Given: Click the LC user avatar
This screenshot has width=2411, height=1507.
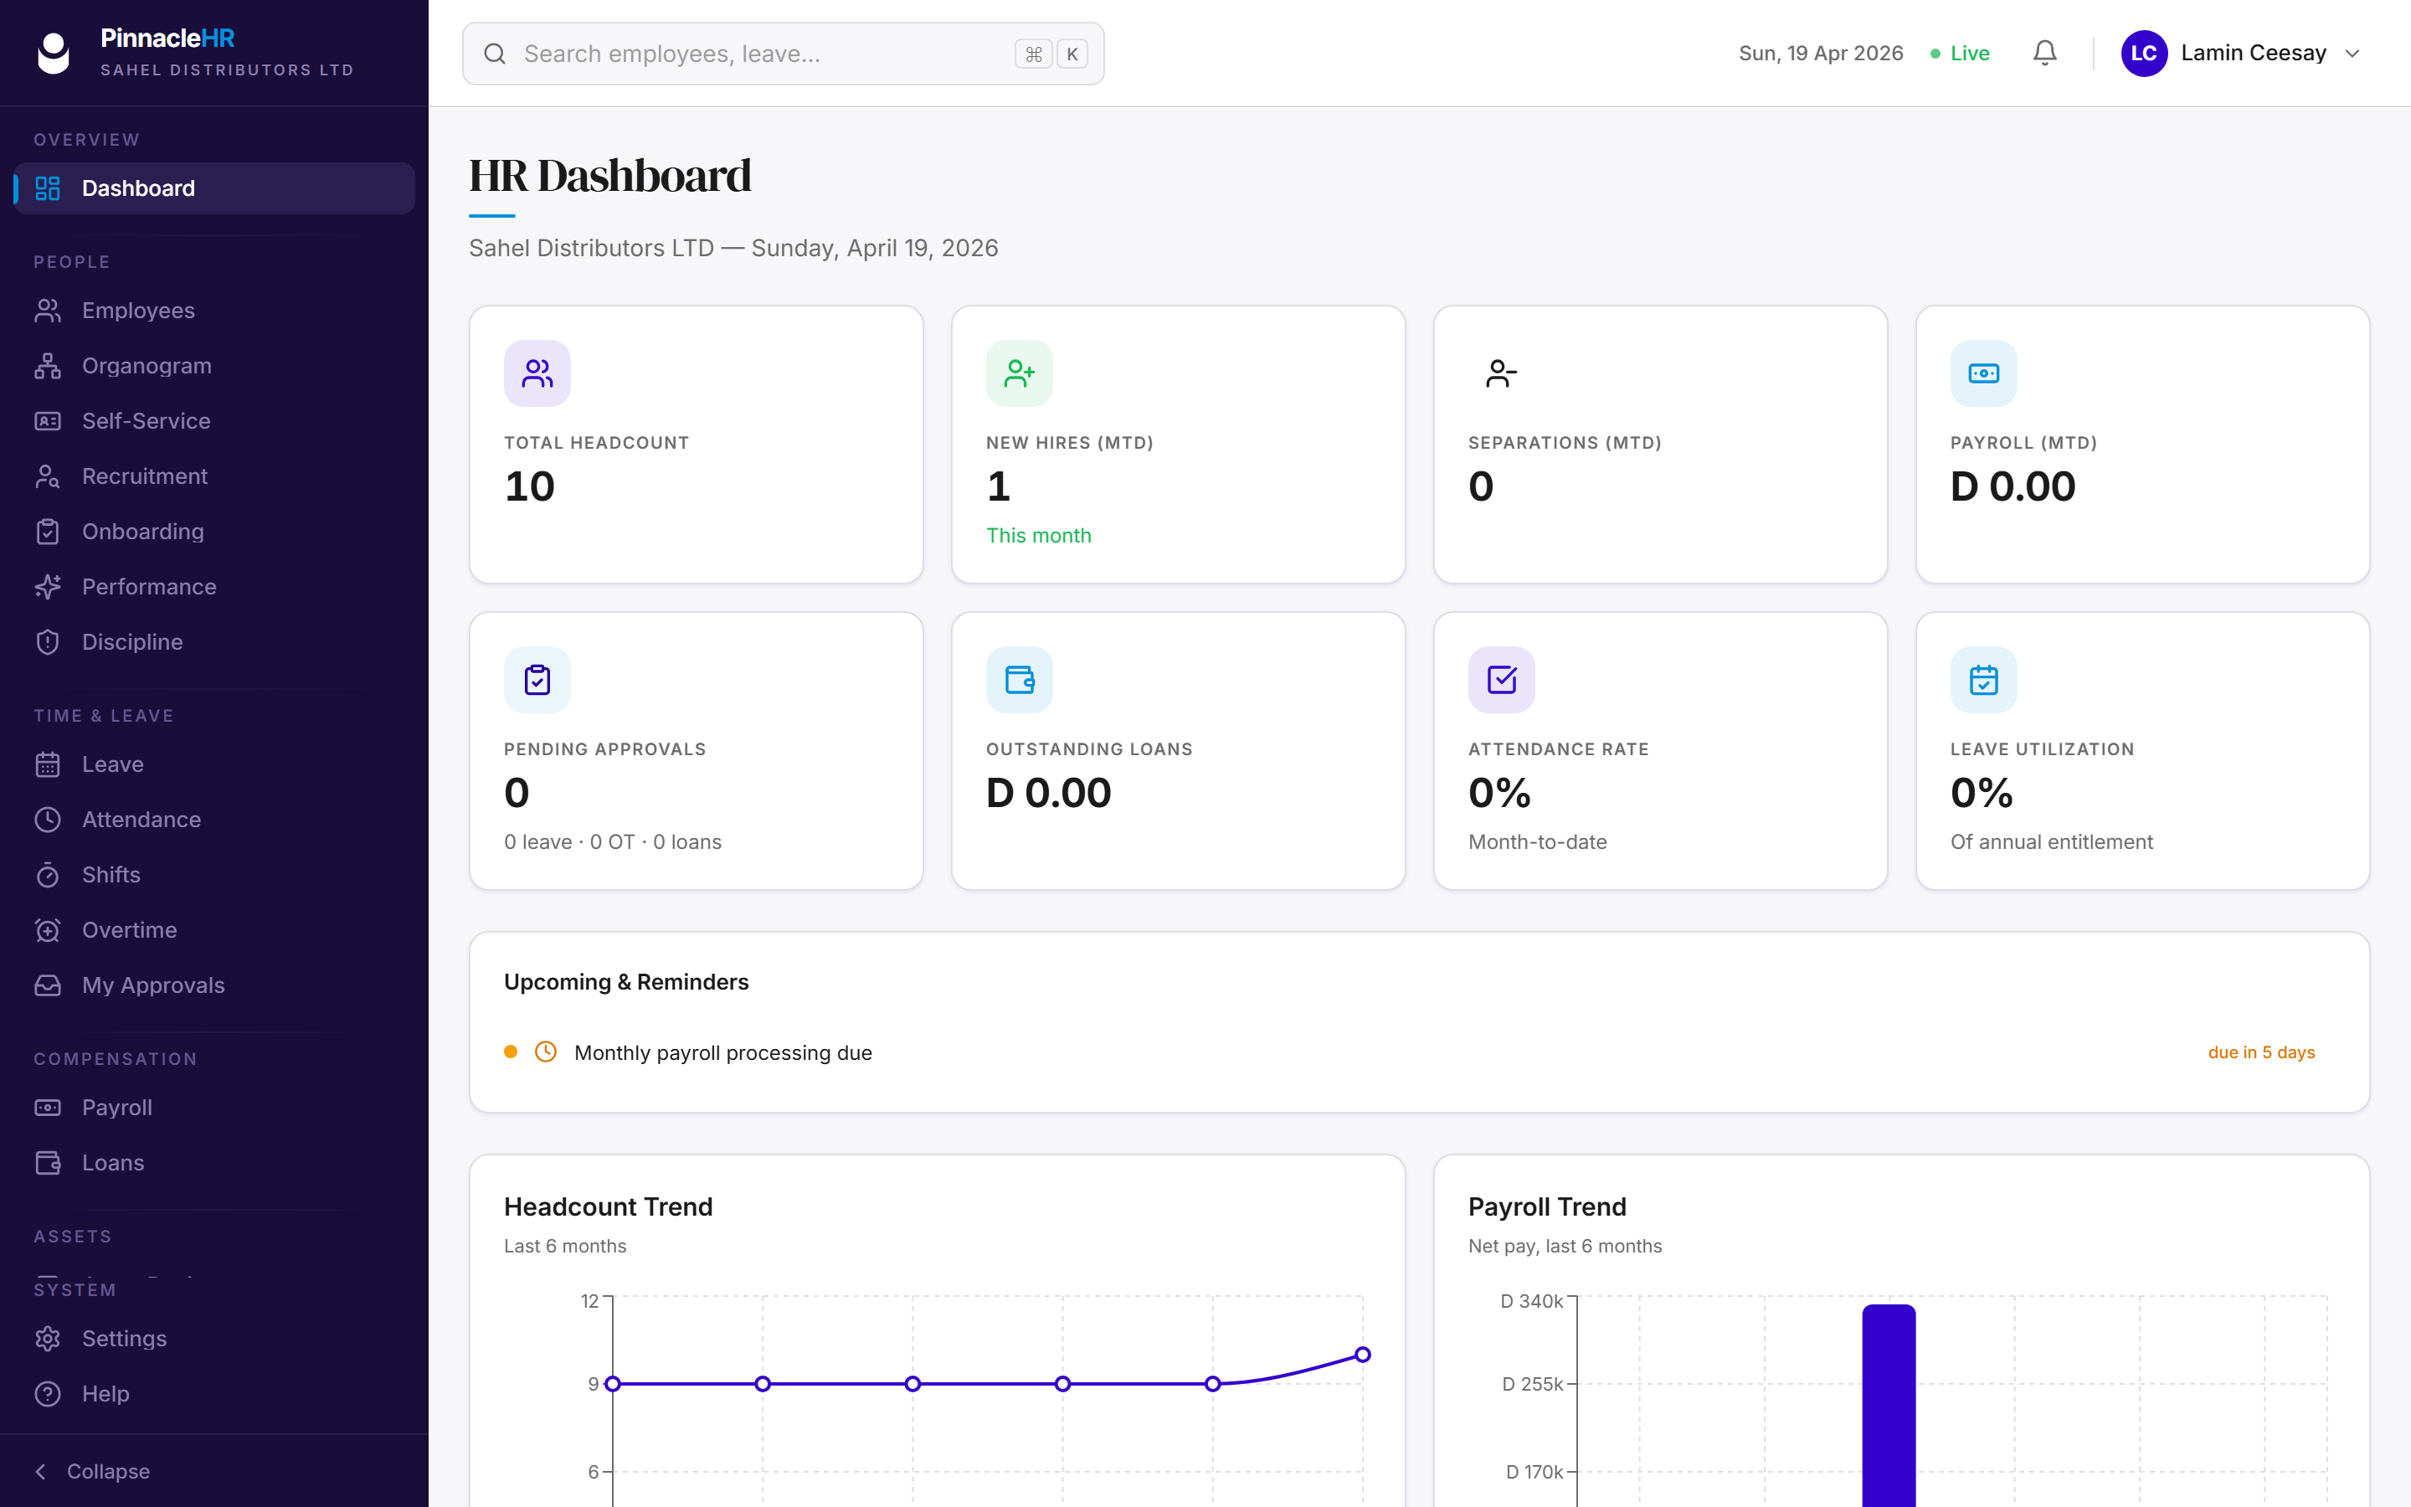Looking at the screenshot, I should (x=2144, y=54).
